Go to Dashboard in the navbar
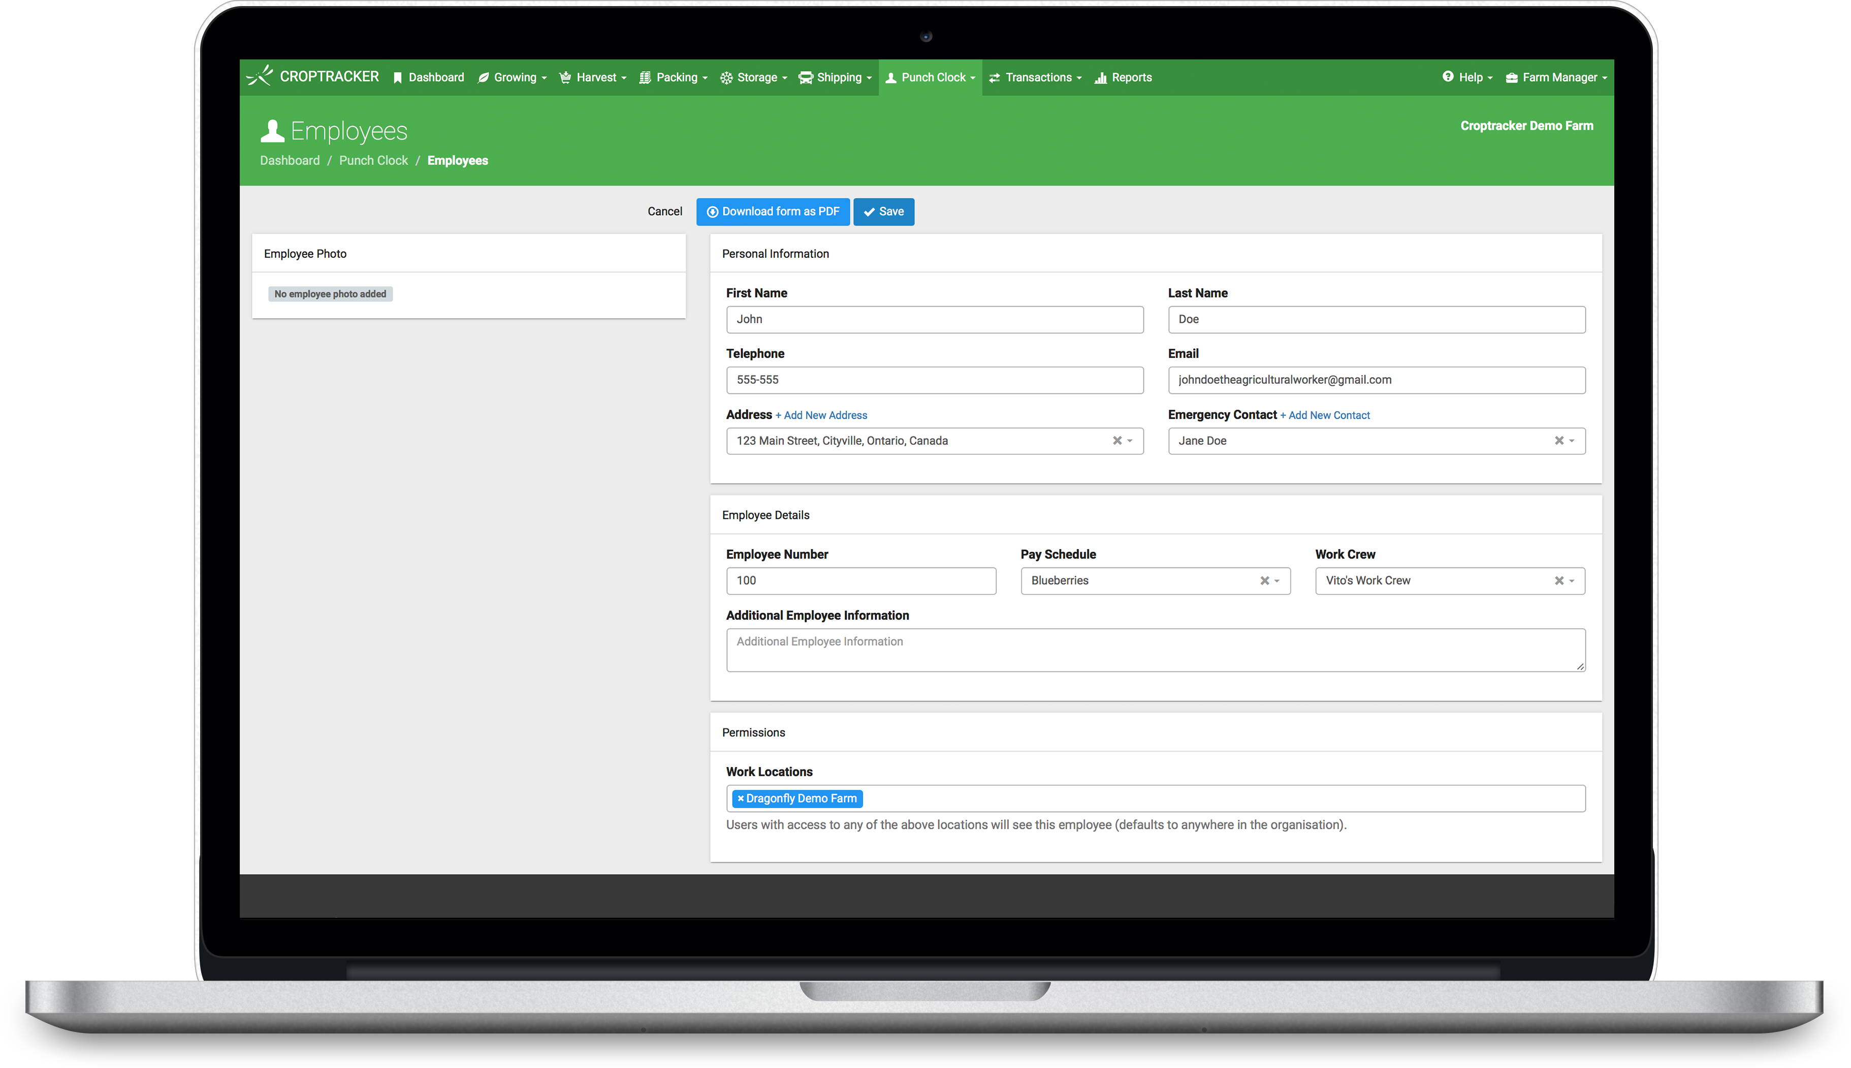1851x1068 pixels. (x=429, y=78)
